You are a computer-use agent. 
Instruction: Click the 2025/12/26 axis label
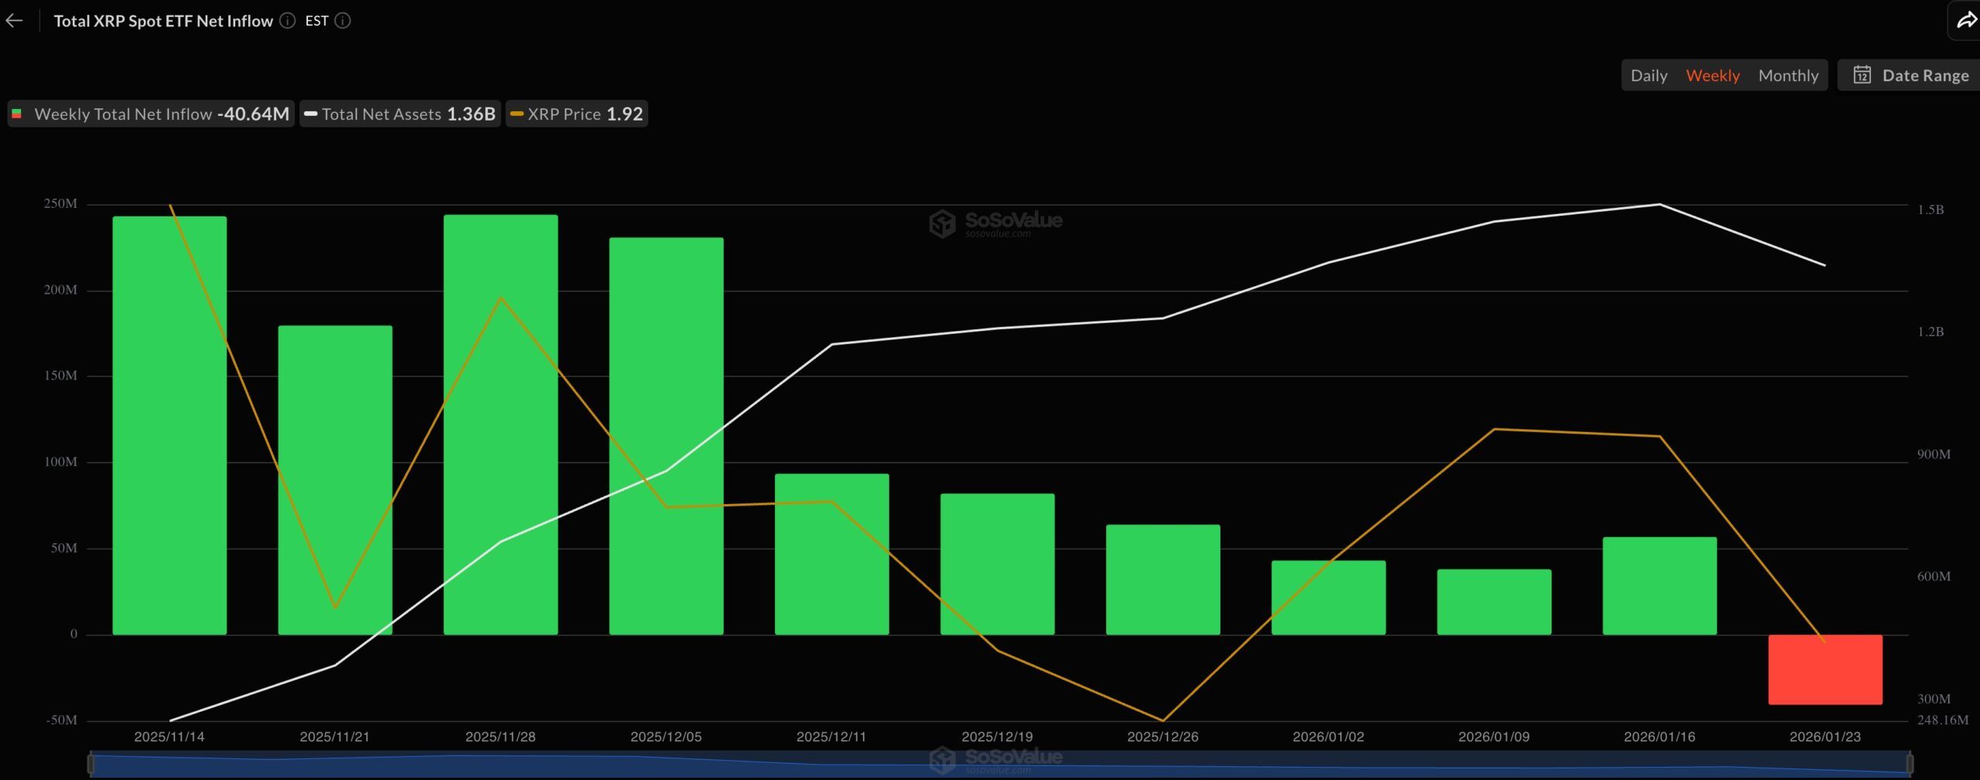click(1162, 737)
